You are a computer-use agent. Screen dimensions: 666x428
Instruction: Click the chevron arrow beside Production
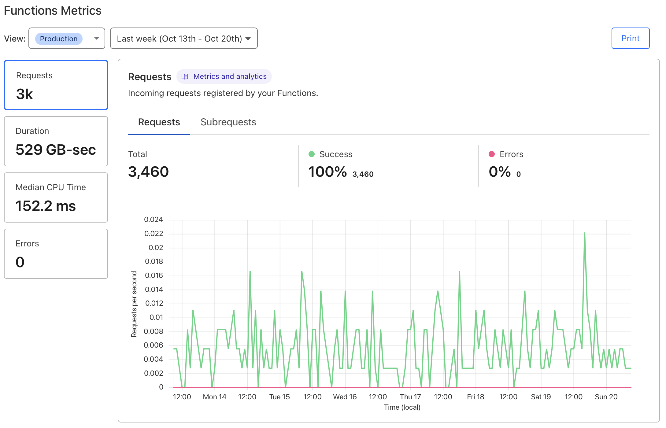pos(96,38)
